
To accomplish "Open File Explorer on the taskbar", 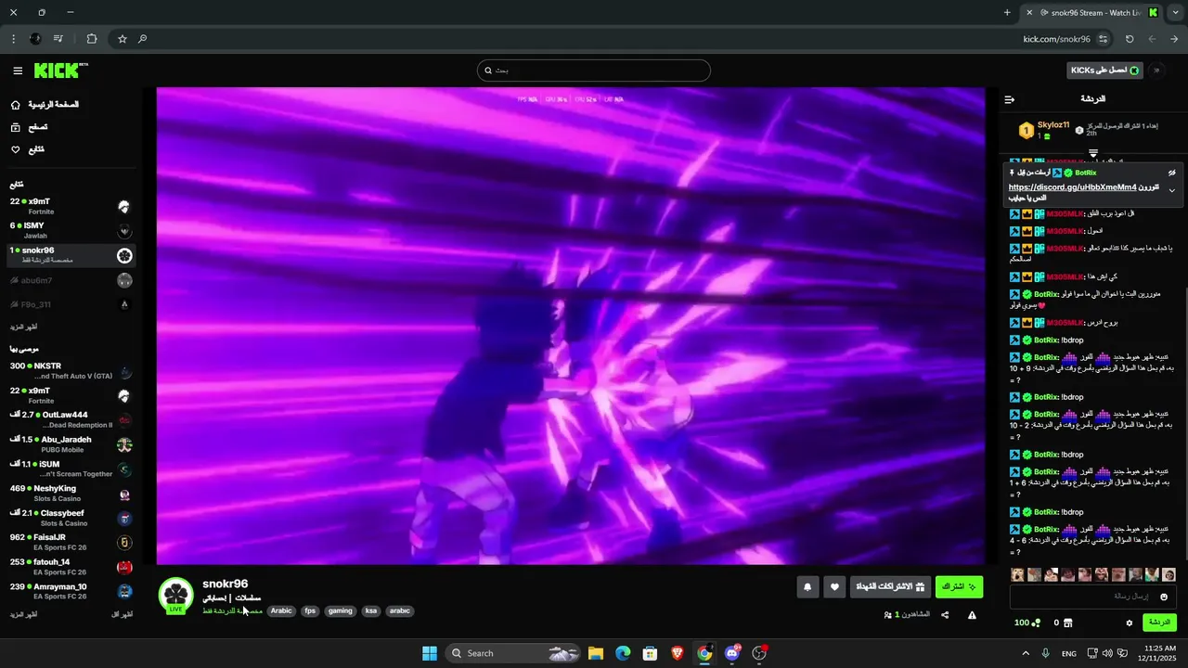I will tap(596, 653).
